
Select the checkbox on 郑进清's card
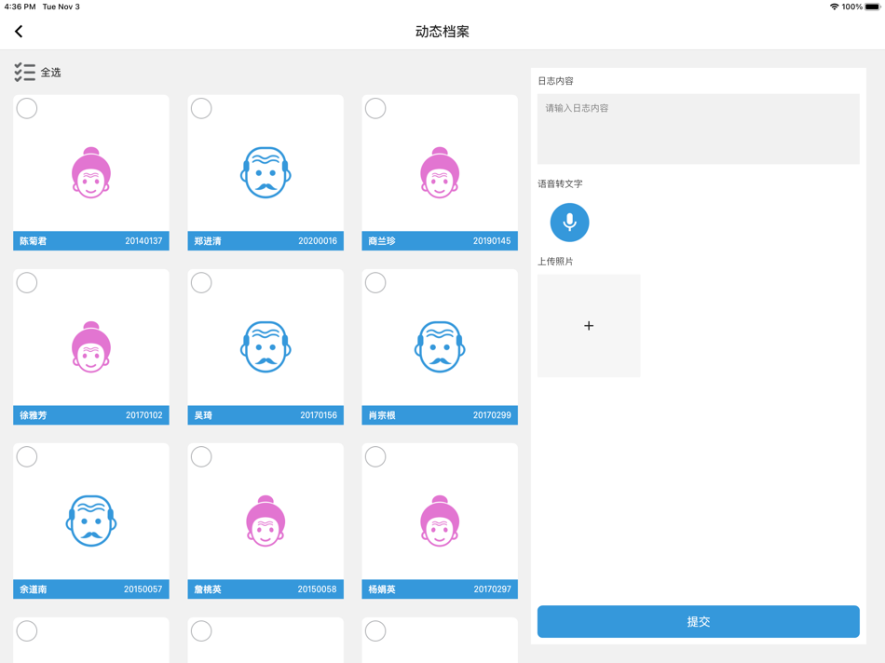[x=201, y=108]
